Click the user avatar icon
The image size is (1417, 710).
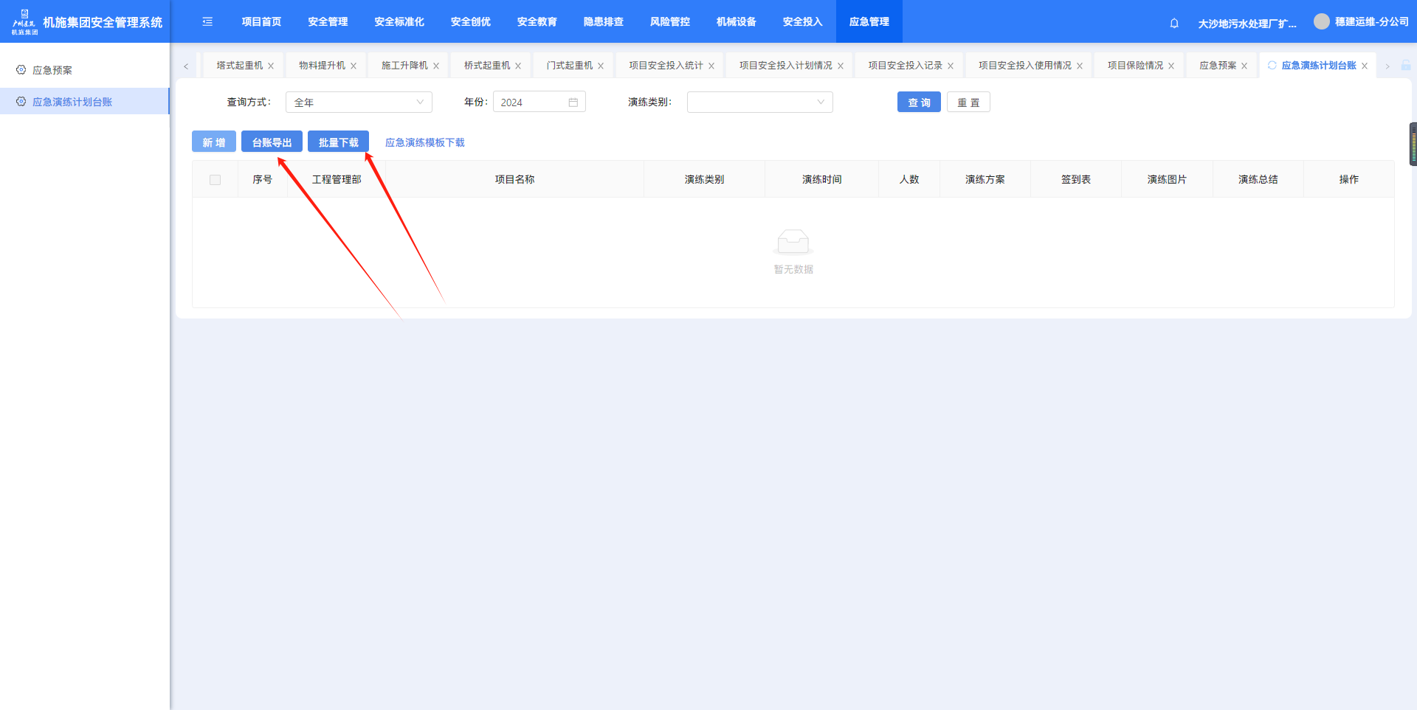1321,21
